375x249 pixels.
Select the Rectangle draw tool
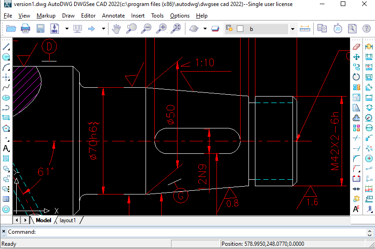[x=6, y=118]
